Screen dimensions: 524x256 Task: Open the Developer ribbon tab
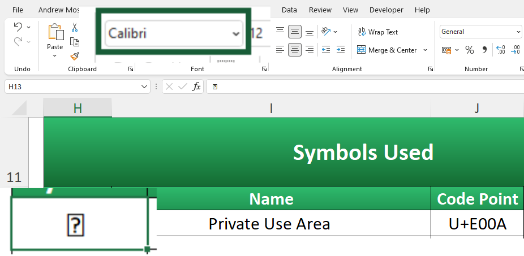pyautogui.click(x=386, y=10)
